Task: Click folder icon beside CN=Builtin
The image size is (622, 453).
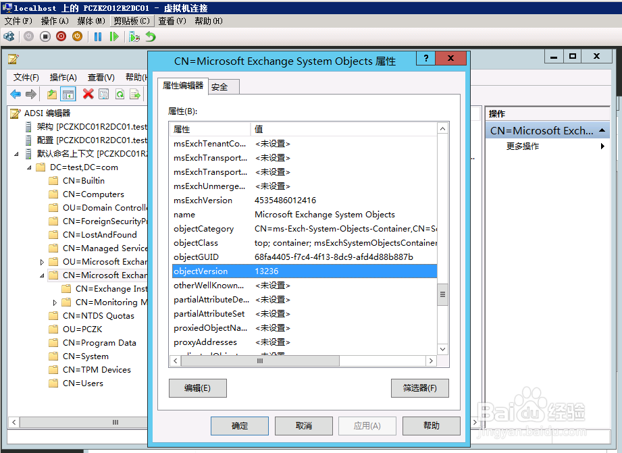Action: [53, 181]
